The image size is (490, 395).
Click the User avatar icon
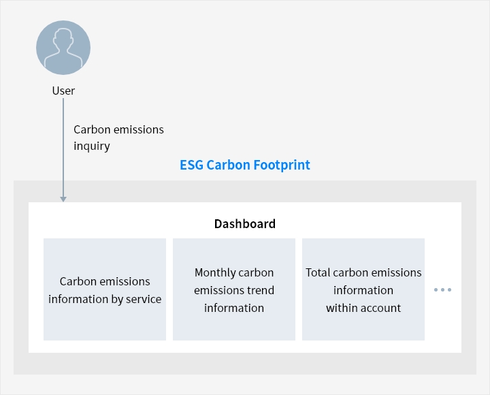pyautogui.click(x=63, y=48)
